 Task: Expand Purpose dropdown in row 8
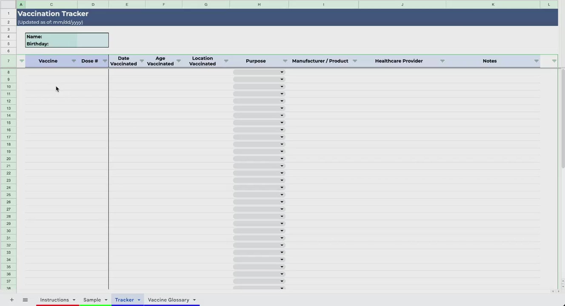pos(282,72)
